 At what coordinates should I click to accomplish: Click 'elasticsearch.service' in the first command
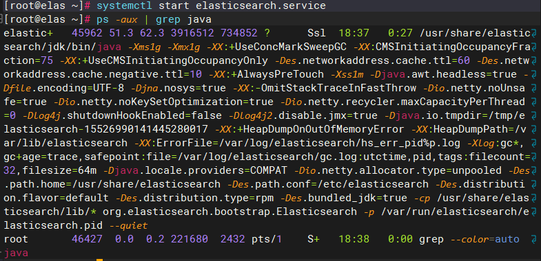261,5
